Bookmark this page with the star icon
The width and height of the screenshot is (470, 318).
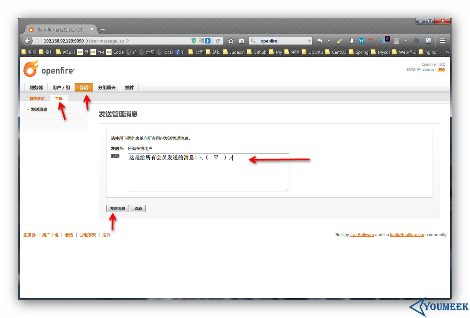click(x=231, y=41)
